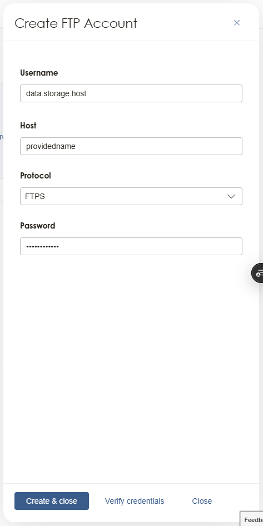Select the masked Password input field
This screenshot has height=526, width=263.
(x=131, y=246)
